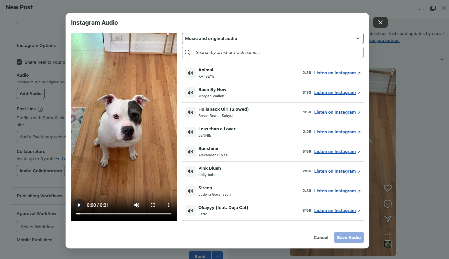Close the Instagram Audio dialog with X
This screenshot has height=259, width=449.
click(380, 22)
